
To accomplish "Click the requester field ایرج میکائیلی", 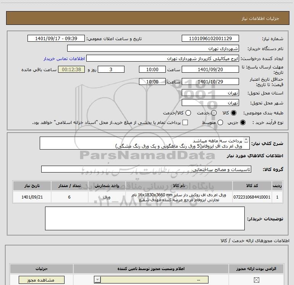I will point(163,58).
